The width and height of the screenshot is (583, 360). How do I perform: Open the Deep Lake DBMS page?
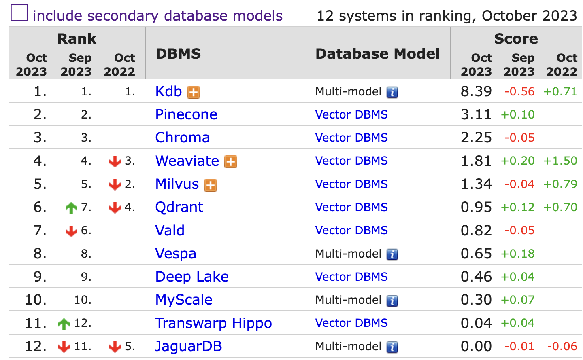point(191,277)
